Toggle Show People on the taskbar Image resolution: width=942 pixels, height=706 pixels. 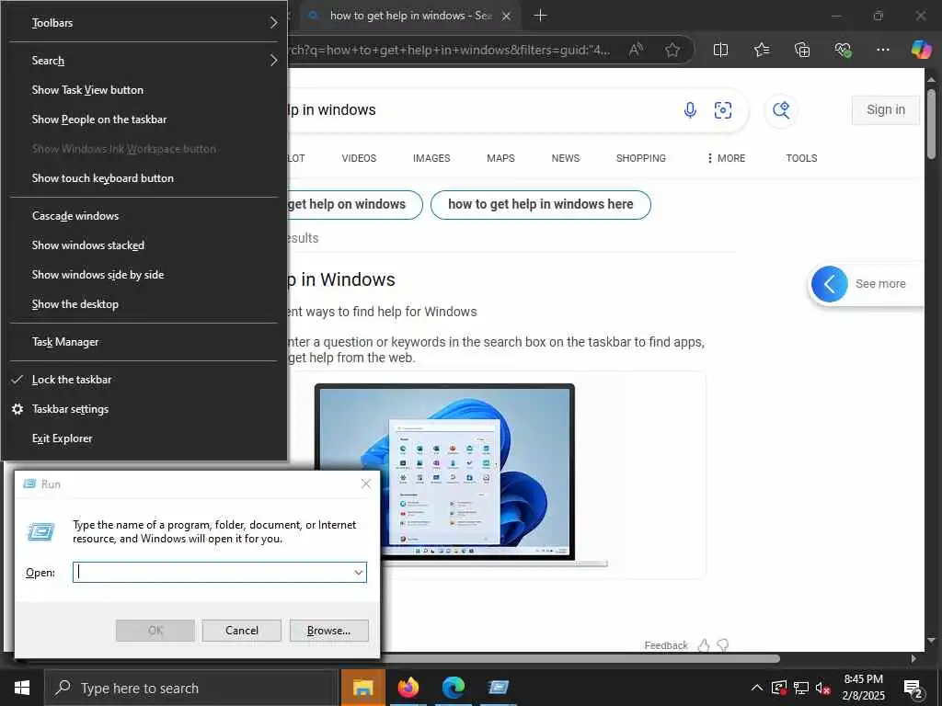click(144, 120)
